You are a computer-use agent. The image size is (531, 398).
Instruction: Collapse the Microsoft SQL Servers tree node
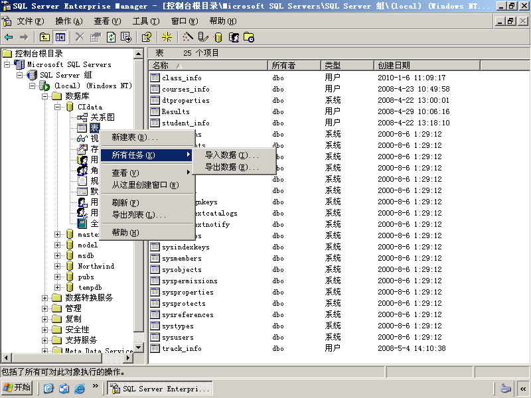[7, 64]
